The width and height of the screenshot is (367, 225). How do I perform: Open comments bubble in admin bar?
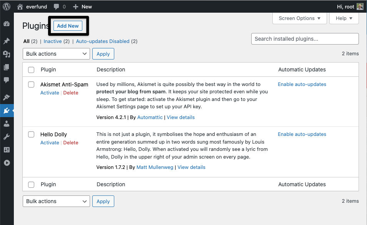coord(56,7)
